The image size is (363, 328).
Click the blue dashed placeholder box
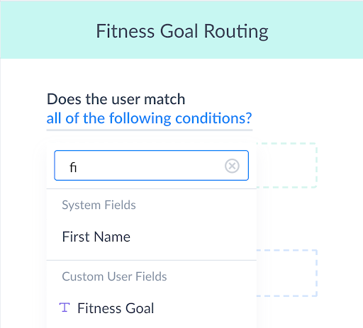286,273
